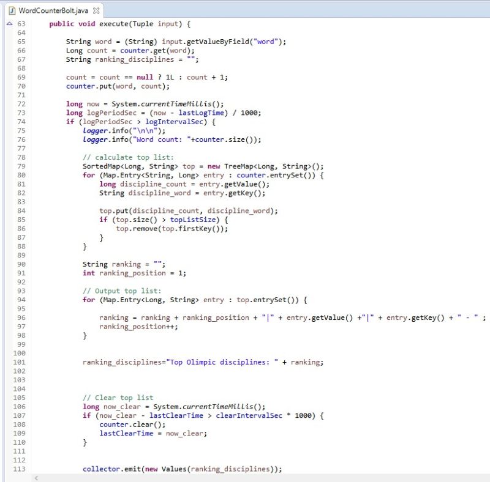
Task: Click the 'null' keyword on line 69
Action: coord(145,78)
